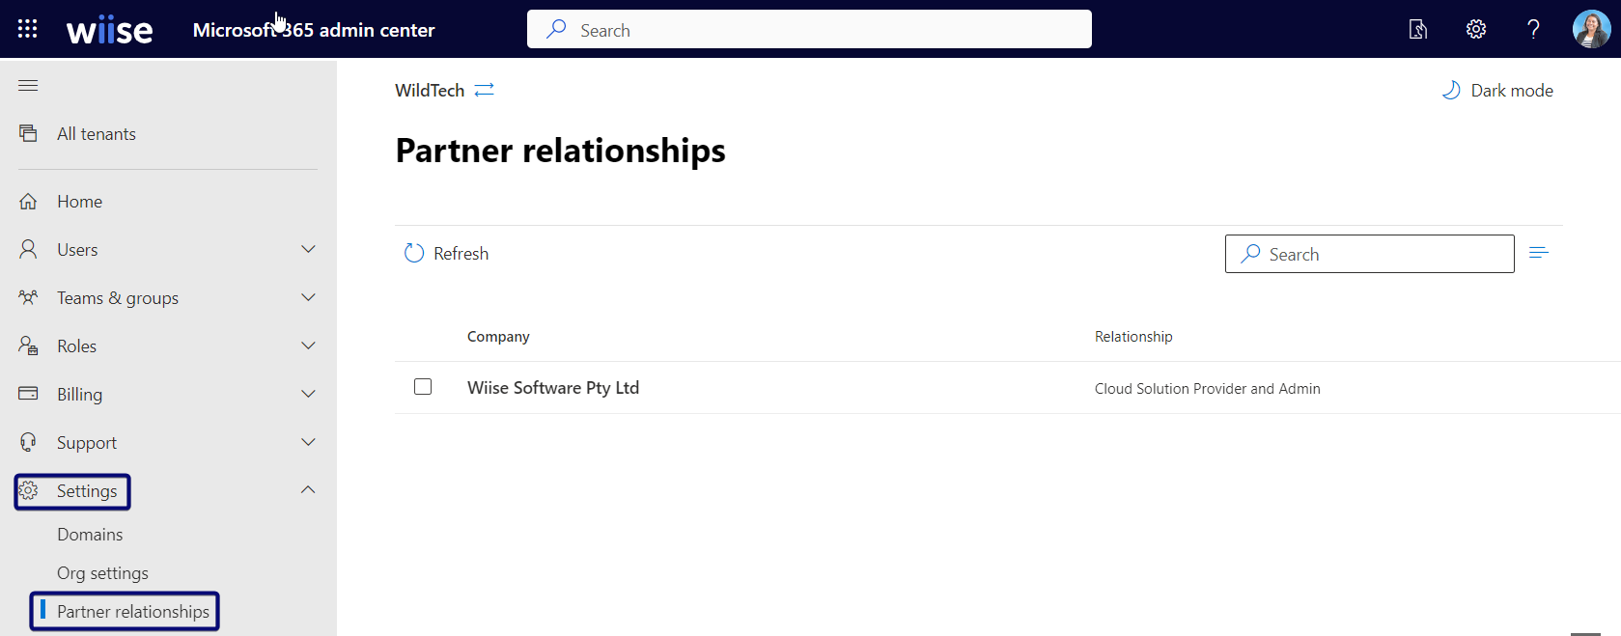This screenshot has height=636, width=1621.
Task: Open the settings gear in top bar
Action: click(x=1476, y=29)
